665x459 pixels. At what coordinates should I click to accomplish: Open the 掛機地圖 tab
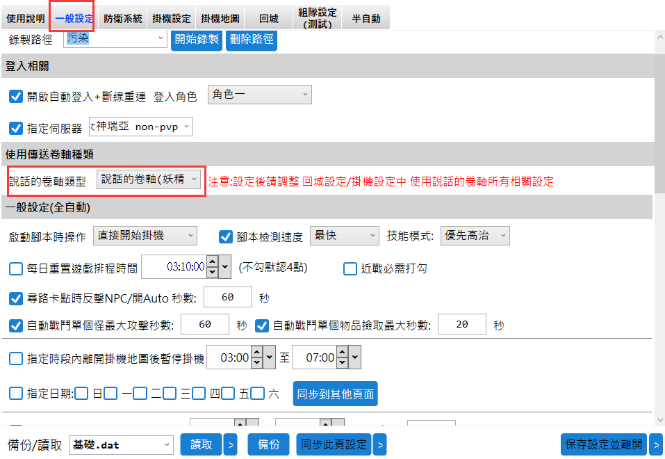[x=220, y=19]
